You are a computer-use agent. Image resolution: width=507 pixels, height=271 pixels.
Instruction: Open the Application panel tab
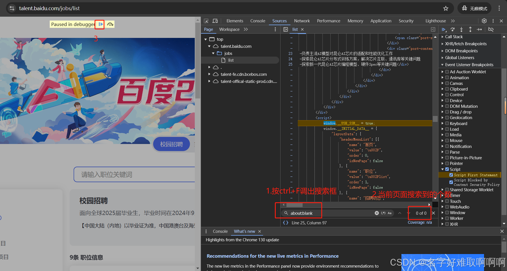(x=381, y=21)
